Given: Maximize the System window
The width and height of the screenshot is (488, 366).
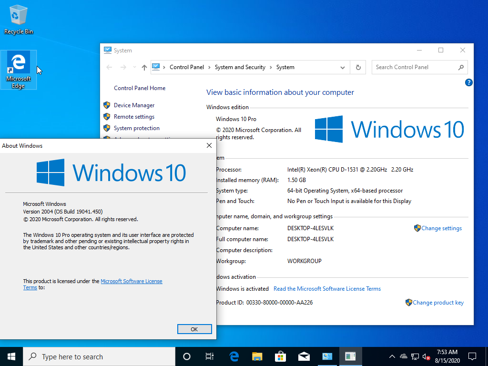Looking at the screenshot, I should (x=441, y=50).
